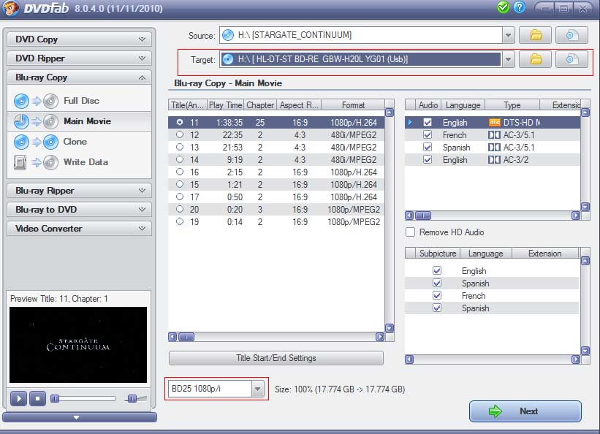600x434 pixels.
Task: Expand the Blu-ray Ripper section
Action: click(x=79, y=190)
